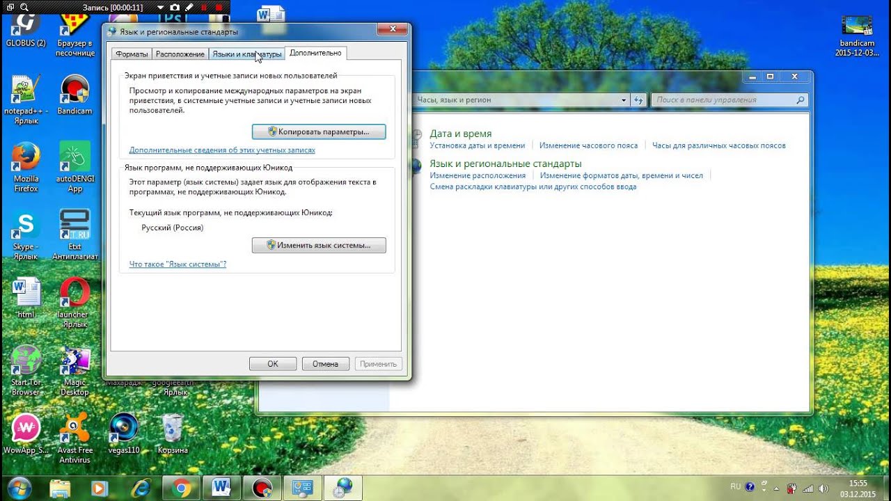Launch the Mozilla Firefox desktop icon
The image size is (891, 501).
point(26,168)
